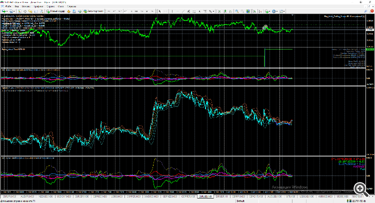The height and width of the screenshot is (203, 375).
Task: Open the search magnifier in toolbar
Action: [x=366, y=11]
